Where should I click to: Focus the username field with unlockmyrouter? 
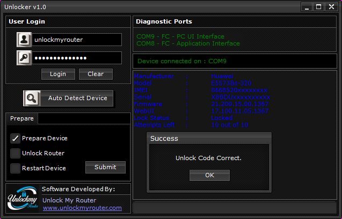pos(77,40)
